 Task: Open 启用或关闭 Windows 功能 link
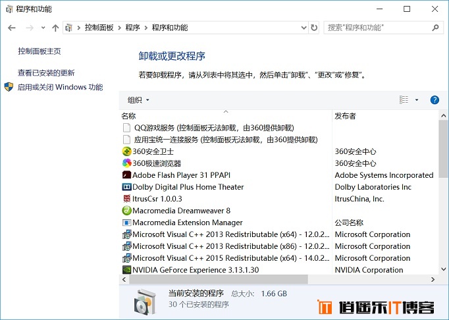pos(60,87)
